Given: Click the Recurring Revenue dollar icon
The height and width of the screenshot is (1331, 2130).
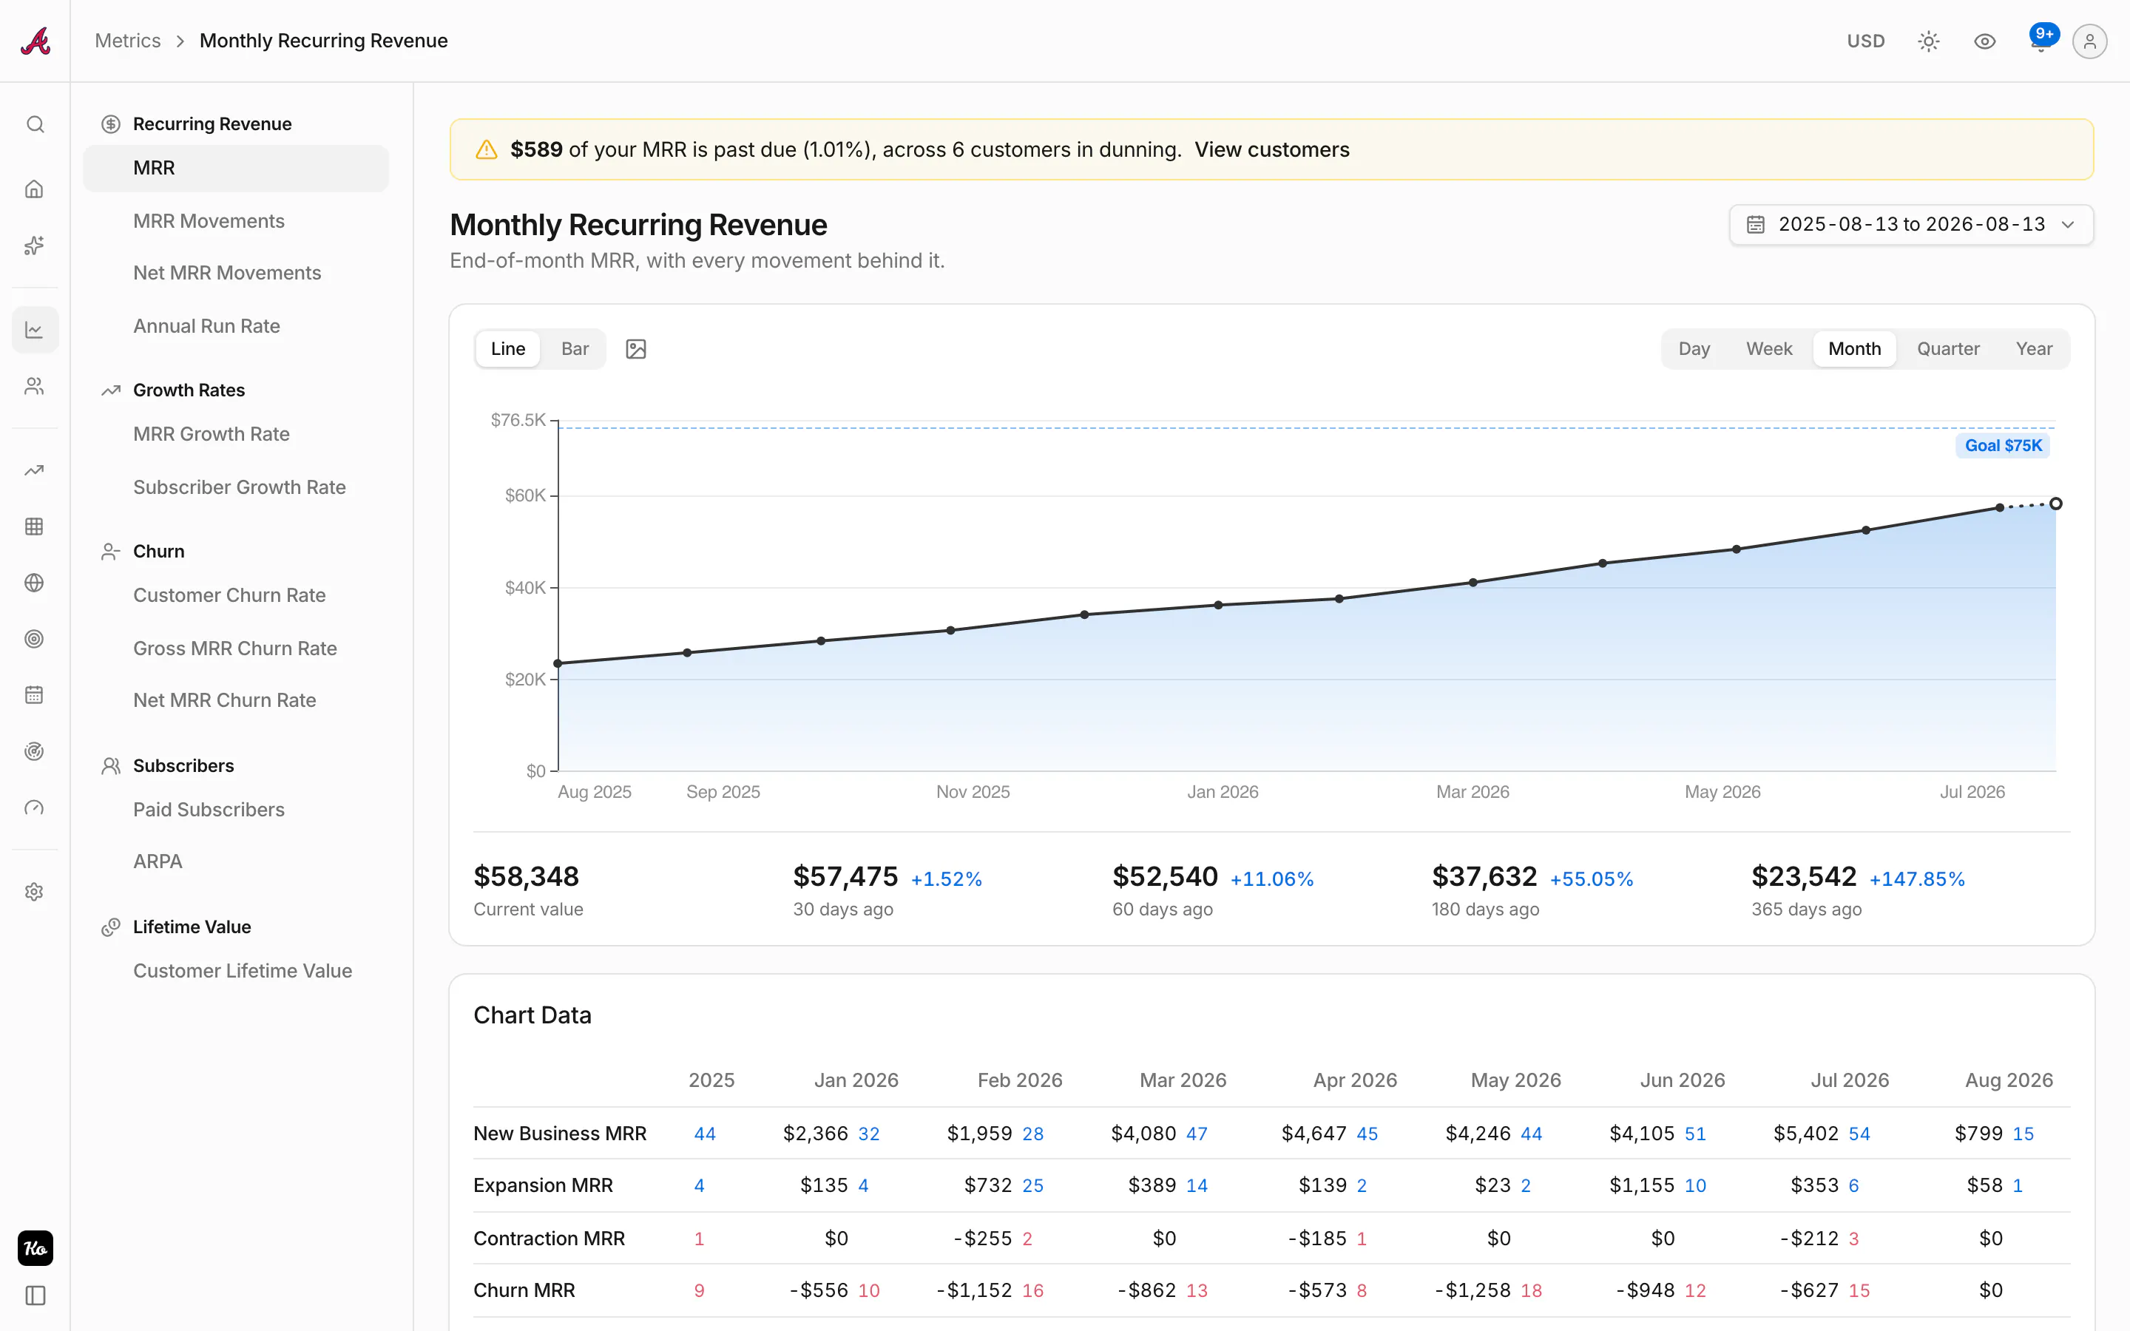Looking at the screenshot, I should [111, 124].
